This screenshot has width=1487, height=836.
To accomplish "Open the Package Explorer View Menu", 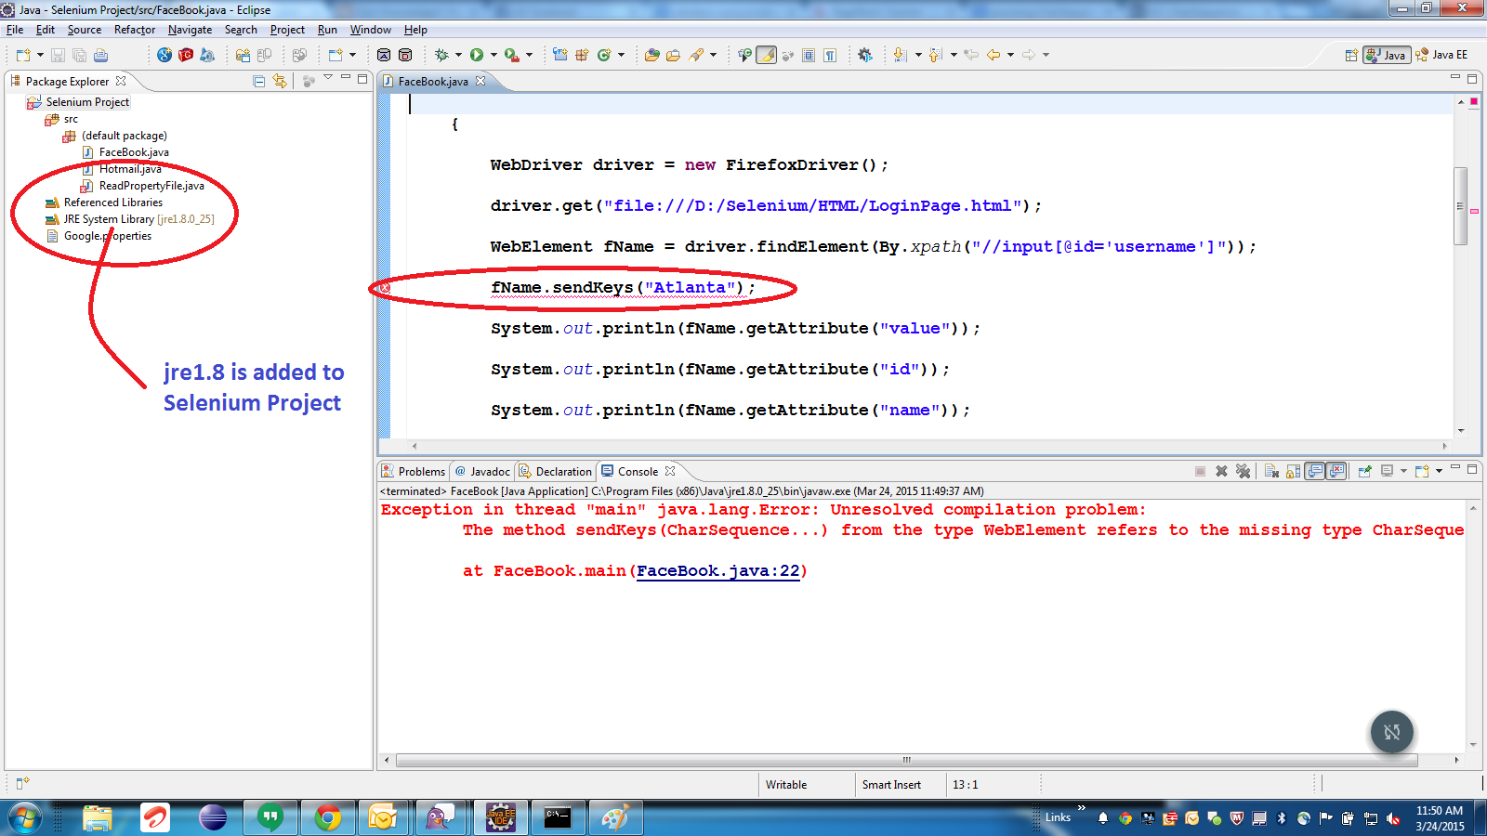I will (328, 77).
